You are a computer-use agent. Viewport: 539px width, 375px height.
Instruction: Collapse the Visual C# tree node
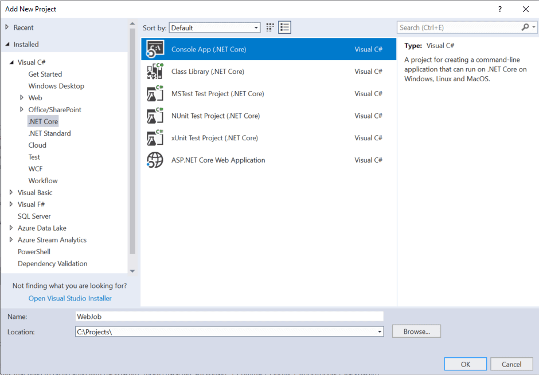click(x=11, y=62)
